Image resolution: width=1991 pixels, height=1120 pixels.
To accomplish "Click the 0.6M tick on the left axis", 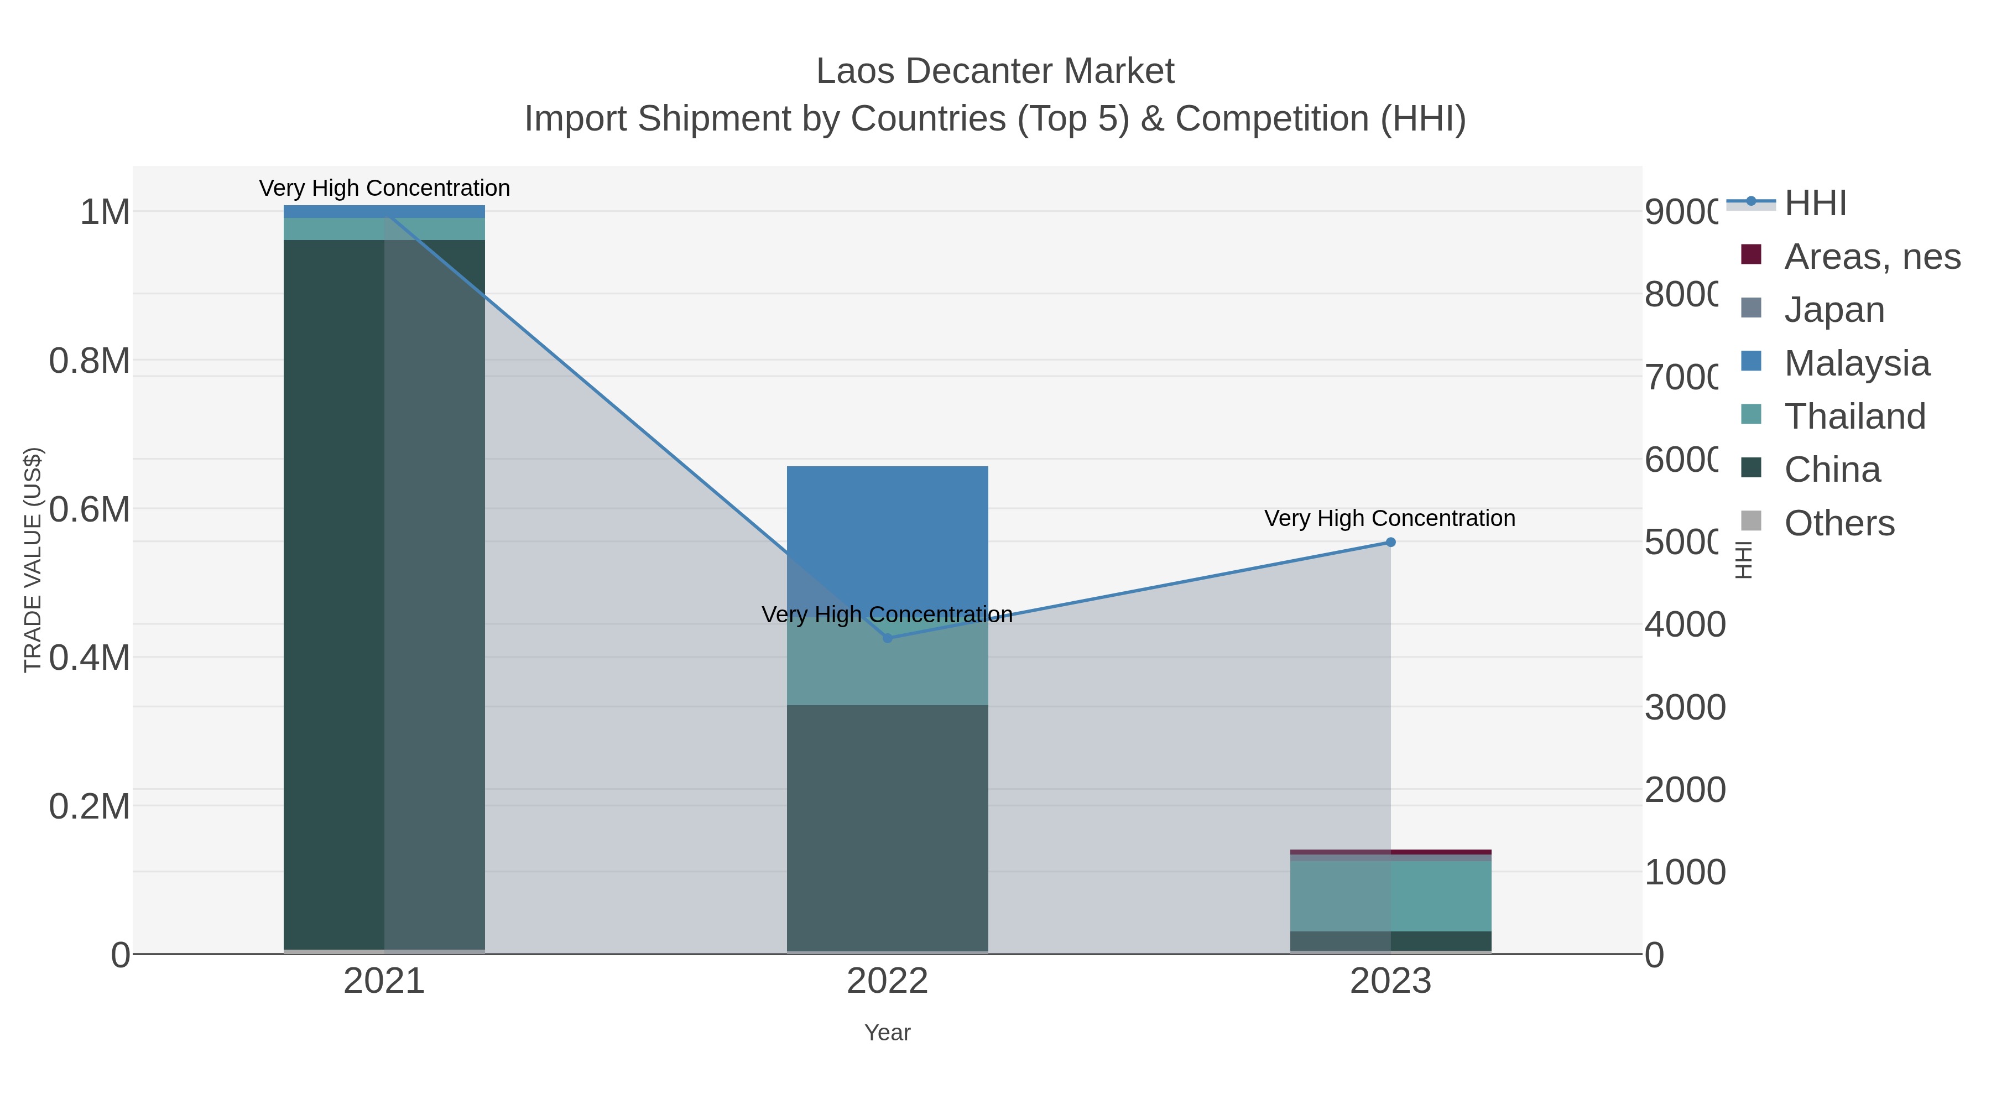I will (x=90, y=509).
